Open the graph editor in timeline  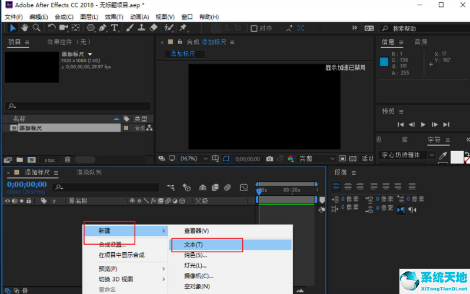pyautogui.click(x=244, y=188)
